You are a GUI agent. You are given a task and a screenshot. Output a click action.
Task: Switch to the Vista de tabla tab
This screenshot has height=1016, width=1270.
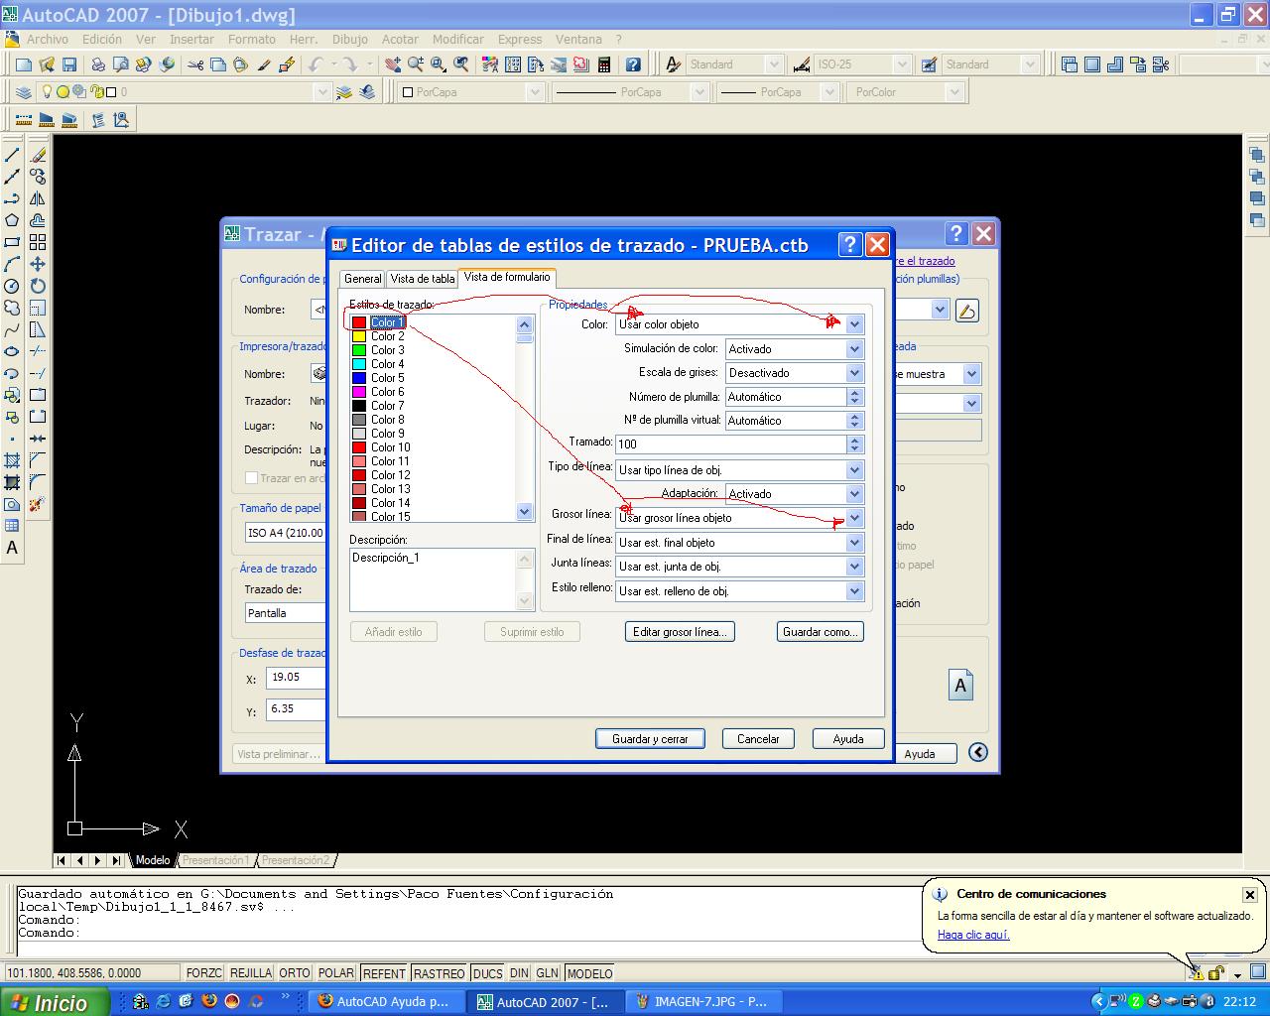click(x=423, y=279)
